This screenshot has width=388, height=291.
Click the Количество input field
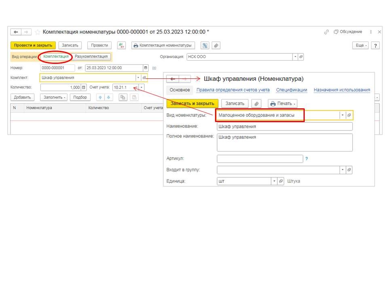tap(61, 87)
